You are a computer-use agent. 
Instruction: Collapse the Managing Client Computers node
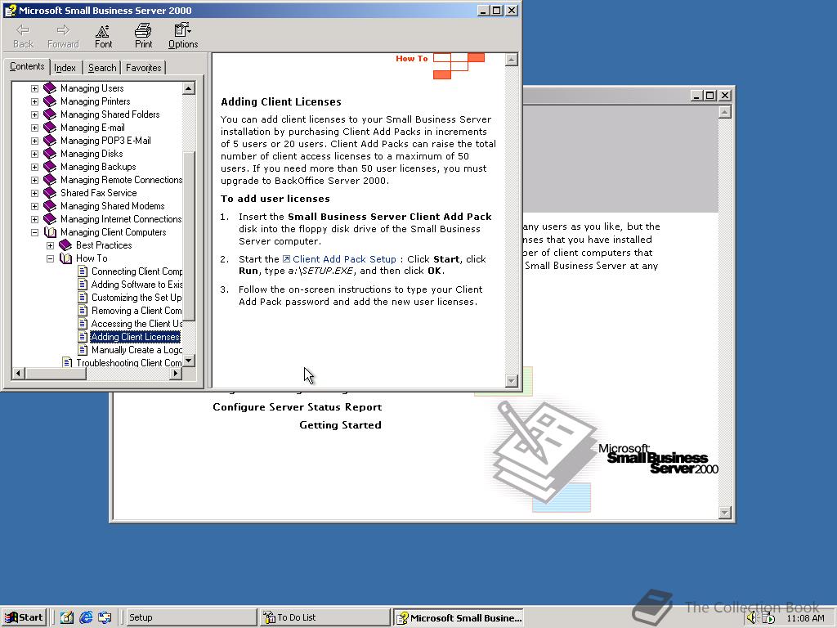34,232
